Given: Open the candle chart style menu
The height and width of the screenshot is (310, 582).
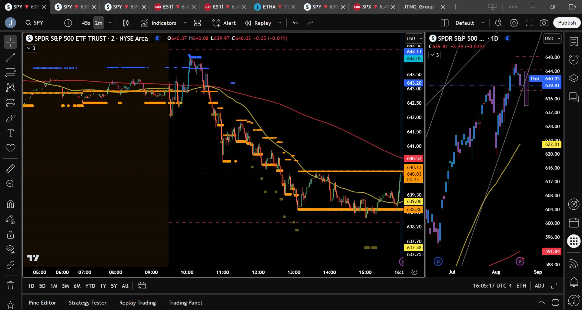Looking at the screenshot, I should (126, 23).
